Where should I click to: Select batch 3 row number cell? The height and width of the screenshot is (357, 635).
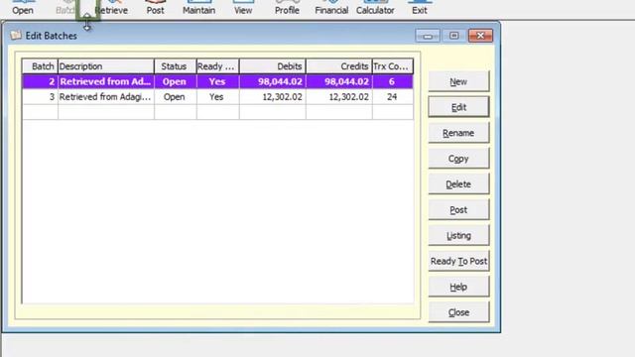click(40, 97)
